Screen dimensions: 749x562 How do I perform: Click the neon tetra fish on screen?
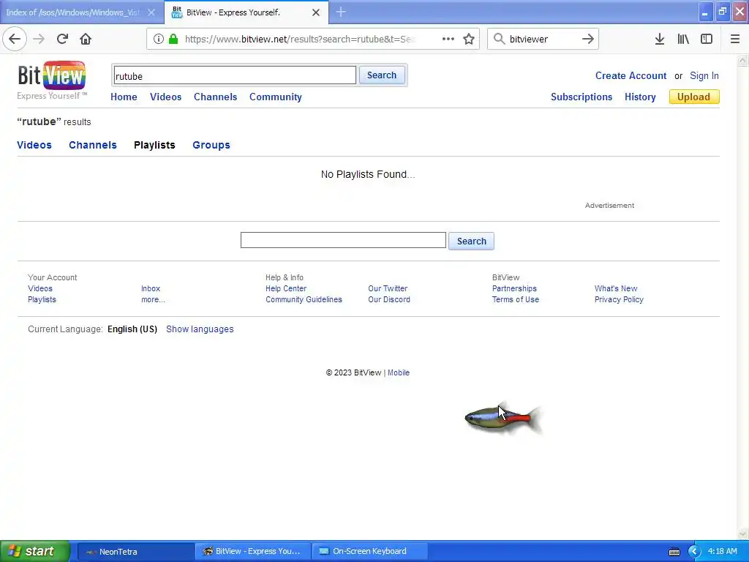(504, 419)
